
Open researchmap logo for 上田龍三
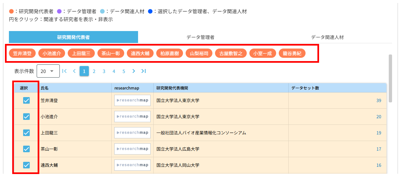coord(132,133)
